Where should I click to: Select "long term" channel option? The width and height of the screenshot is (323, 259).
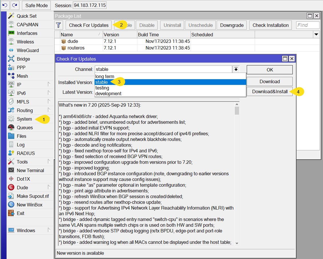click(x=105, y=77)
